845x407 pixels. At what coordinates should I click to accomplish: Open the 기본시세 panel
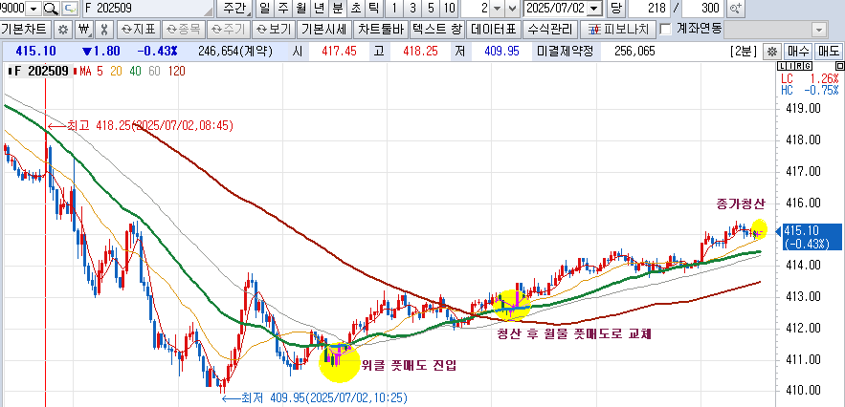coord(323,29)
